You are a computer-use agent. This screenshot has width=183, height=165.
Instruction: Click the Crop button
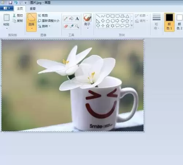(43, 15)
